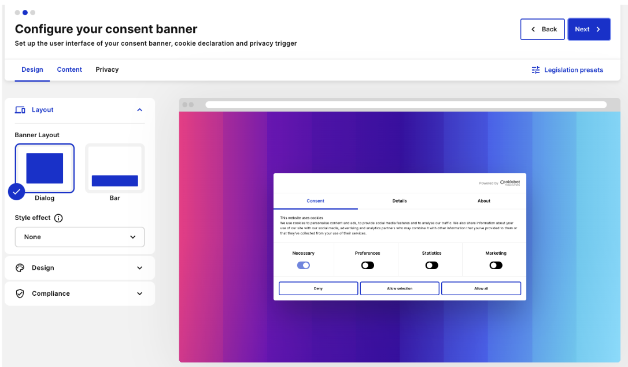Image resolution: width=628 pixels, height=367 pixels.
Task: Click the Cookiebot logo in banner
Action: 509,182
